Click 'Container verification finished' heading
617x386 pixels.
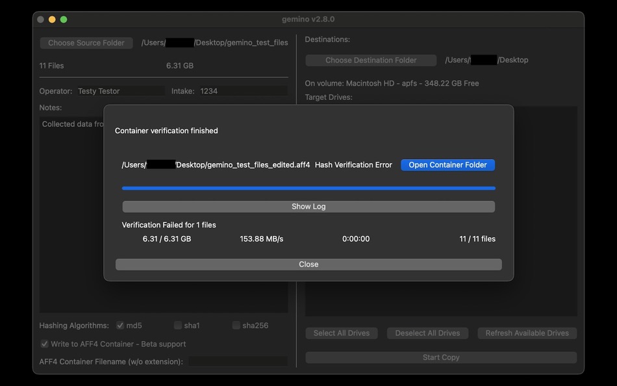pyautogui.click(x=166, y=131)
